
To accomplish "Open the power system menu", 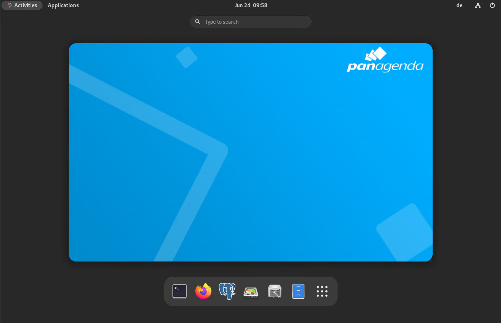I will pos(492,5).
